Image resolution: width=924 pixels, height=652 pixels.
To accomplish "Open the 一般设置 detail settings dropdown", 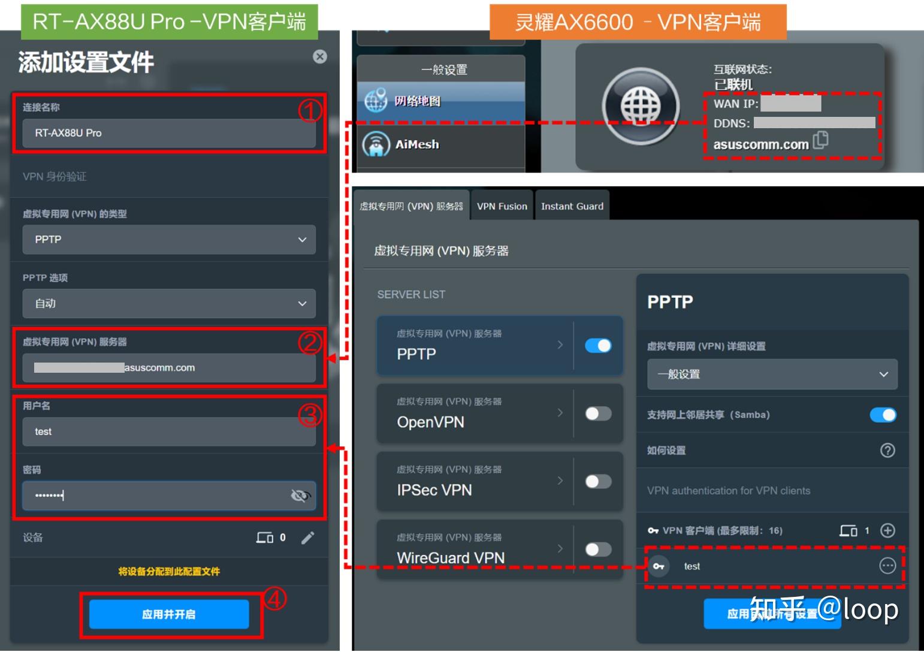I will (772, 374).
